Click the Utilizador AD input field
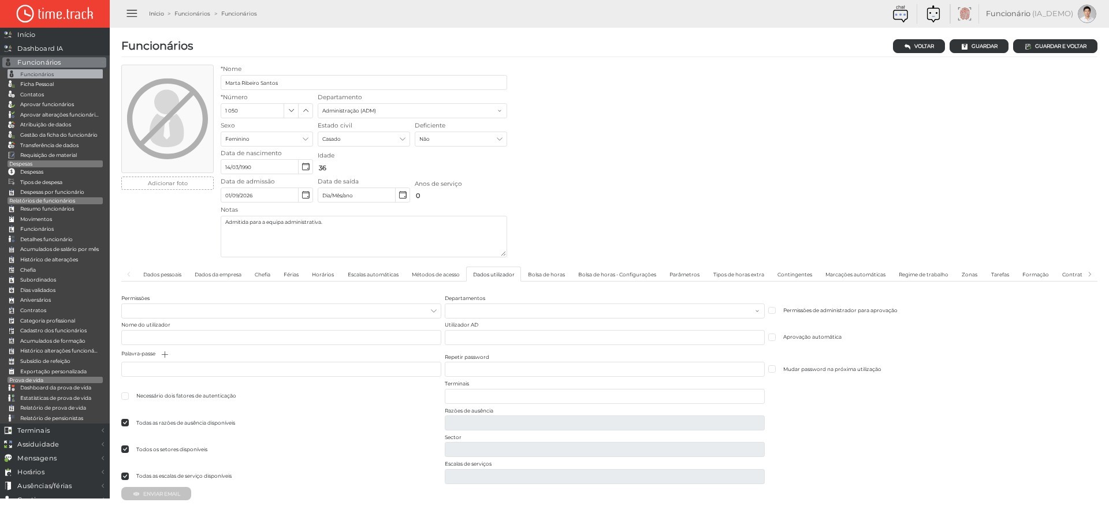This screenshot has height=506, width=1109. click(x=604, y=338)
